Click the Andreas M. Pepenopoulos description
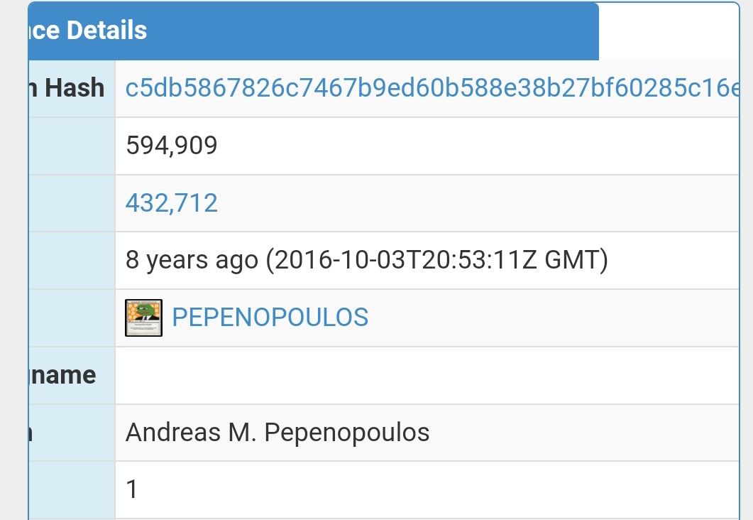Image resolution: width=753 pixels, height=520 pixels. [277, 432]
